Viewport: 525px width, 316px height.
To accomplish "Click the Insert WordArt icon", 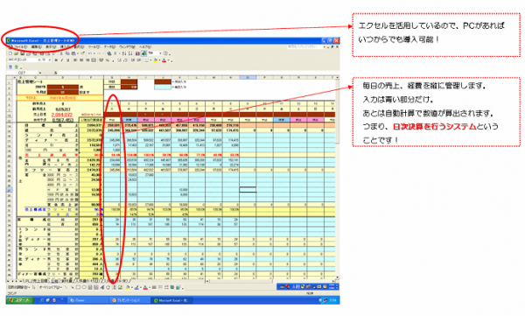I will [x=102, y=287].
